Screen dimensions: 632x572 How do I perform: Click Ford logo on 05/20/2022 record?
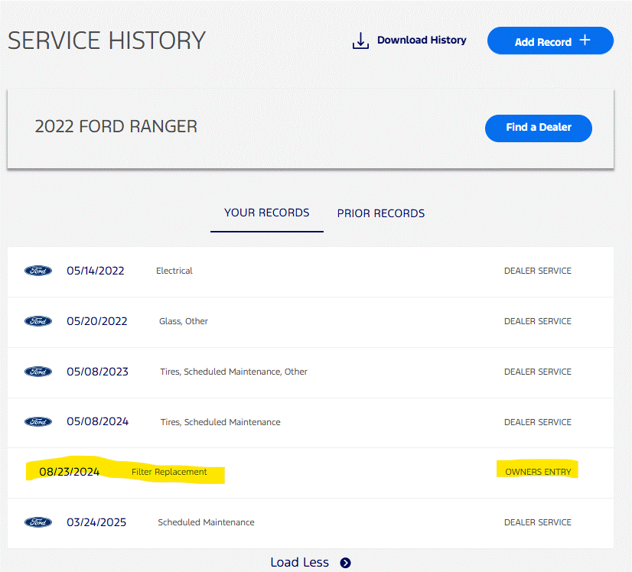tap(38, 321)
